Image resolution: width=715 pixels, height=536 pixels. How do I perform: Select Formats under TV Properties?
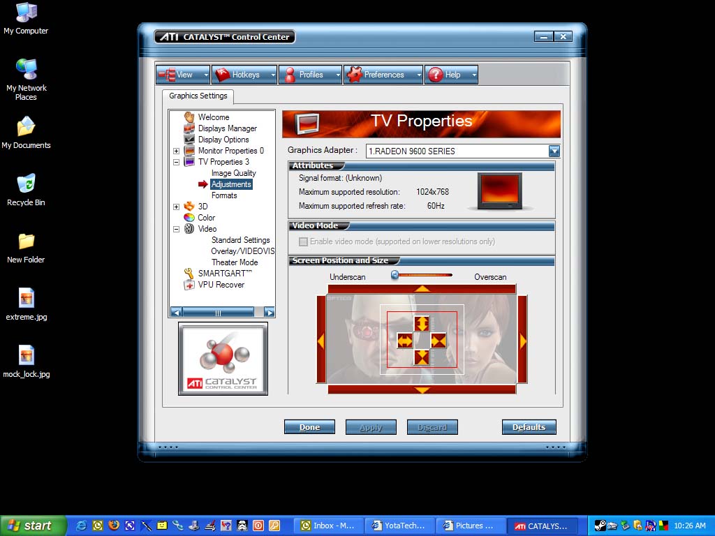(x=224, y=195)
